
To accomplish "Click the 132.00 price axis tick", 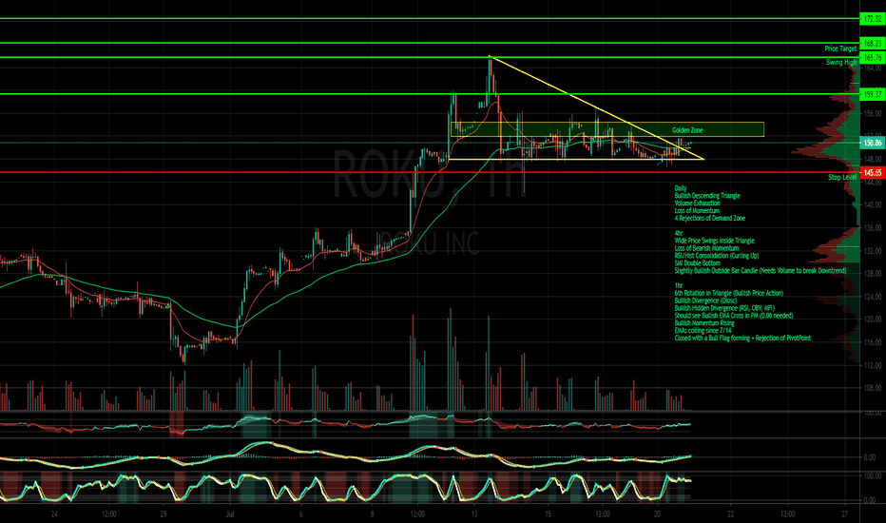I will (873, 250).
